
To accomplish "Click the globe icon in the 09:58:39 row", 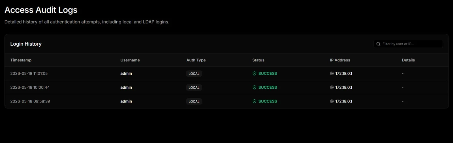I will point(332,101).
